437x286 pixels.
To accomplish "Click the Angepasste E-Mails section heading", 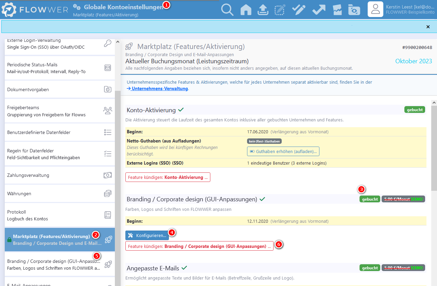I will [153, 268].
